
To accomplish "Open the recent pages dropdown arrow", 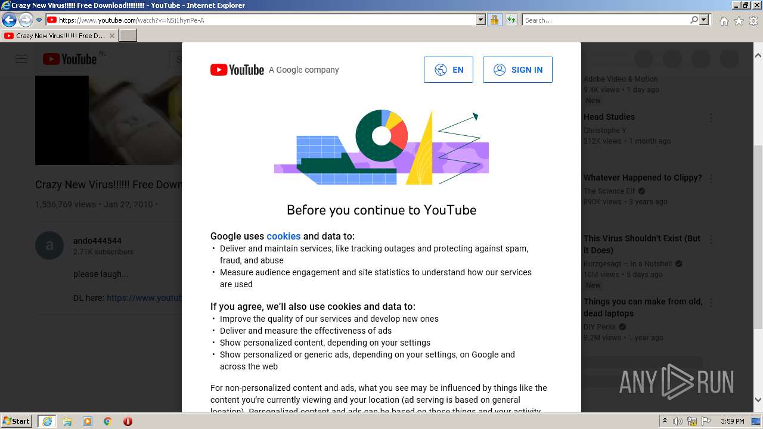I will pyautogui.click(x=39, y=20).
